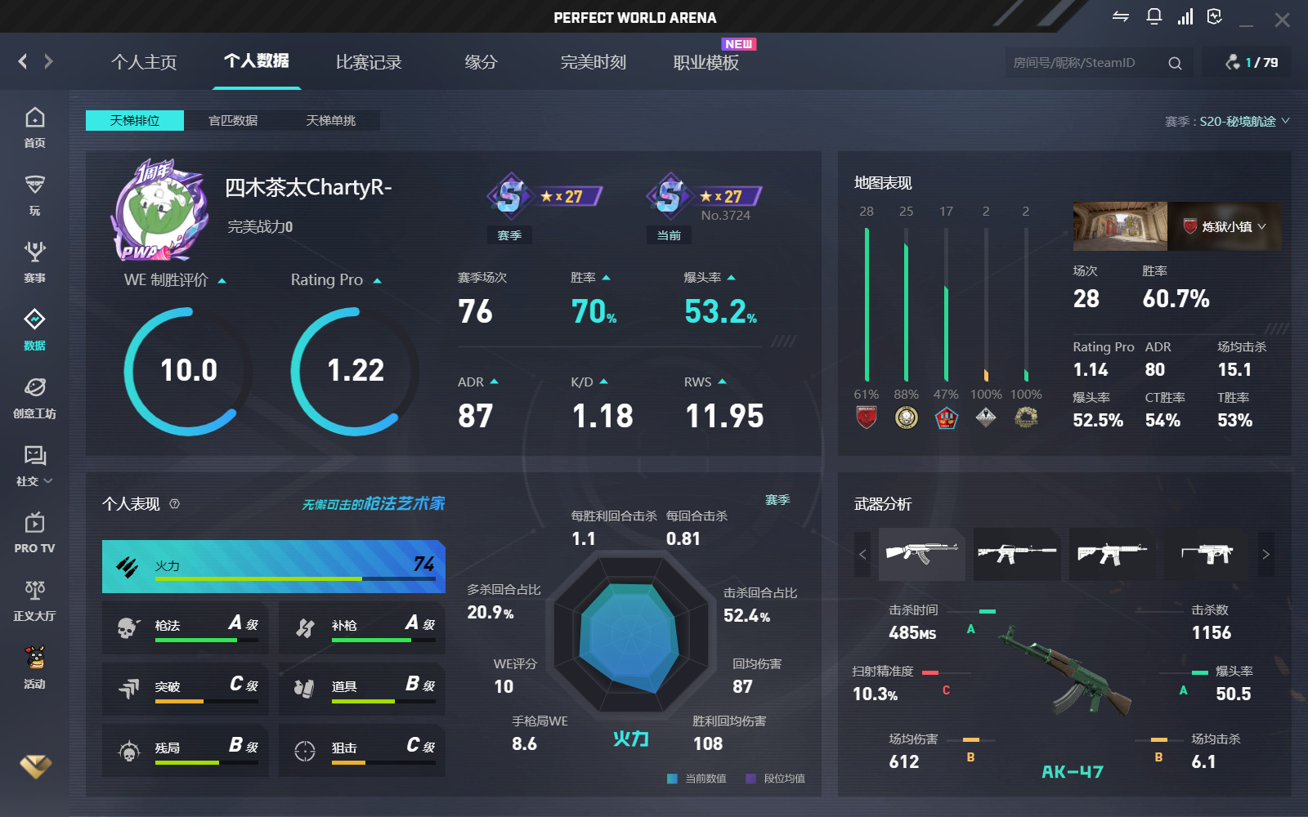1308x817 pixels.
Task: Open the 缘分 tab
Action: 481,62
